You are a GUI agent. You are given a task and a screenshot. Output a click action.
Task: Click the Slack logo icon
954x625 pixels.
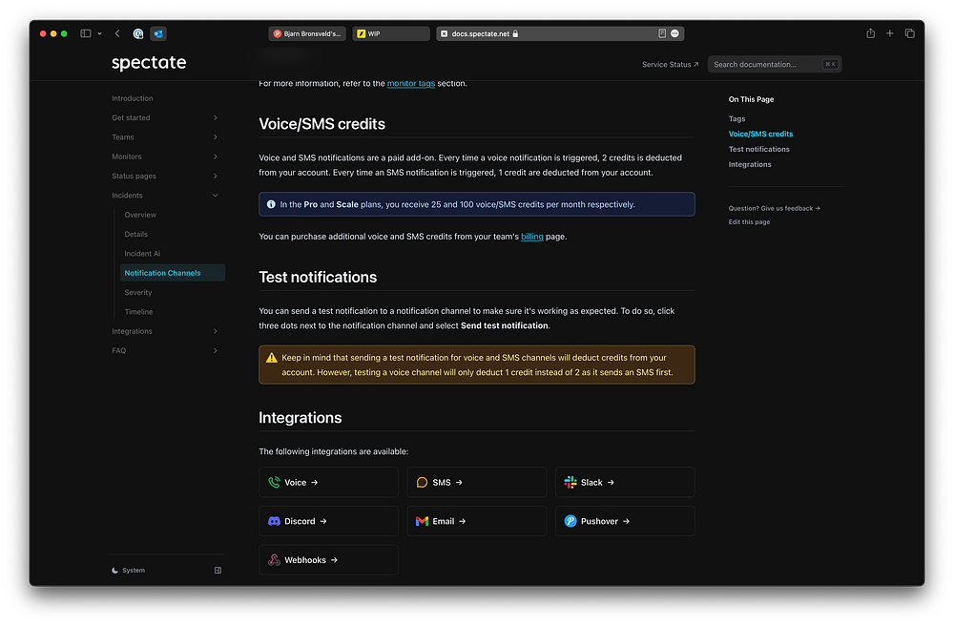[x=570, y=483]
